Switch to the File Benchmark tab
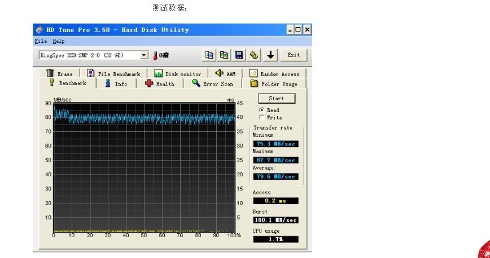Screen dimensions: 490x258 [x=113, y=74]
